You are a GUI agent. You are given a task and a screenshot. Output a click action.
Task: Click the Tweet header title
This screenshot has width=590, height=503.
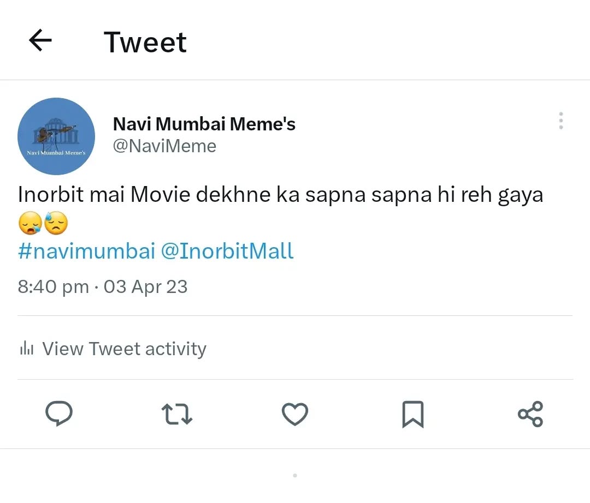coord(145,42)
